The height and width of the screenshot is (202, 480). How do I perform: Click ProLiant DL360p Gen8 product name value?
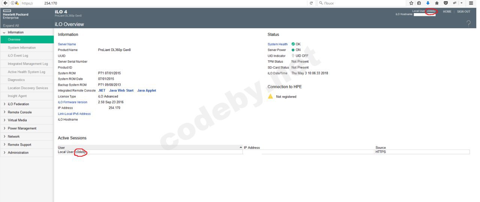tap(114, 50)
